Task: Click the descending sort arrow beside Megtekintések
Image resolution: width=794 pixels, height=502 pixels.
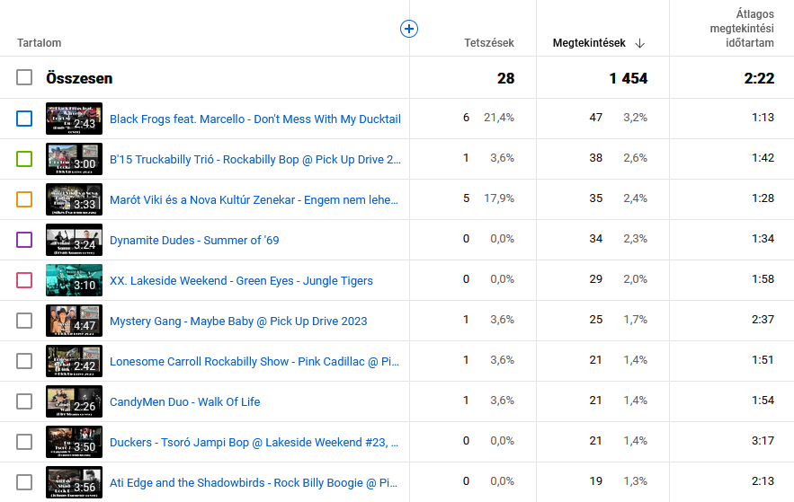Action: pos(640,43)
